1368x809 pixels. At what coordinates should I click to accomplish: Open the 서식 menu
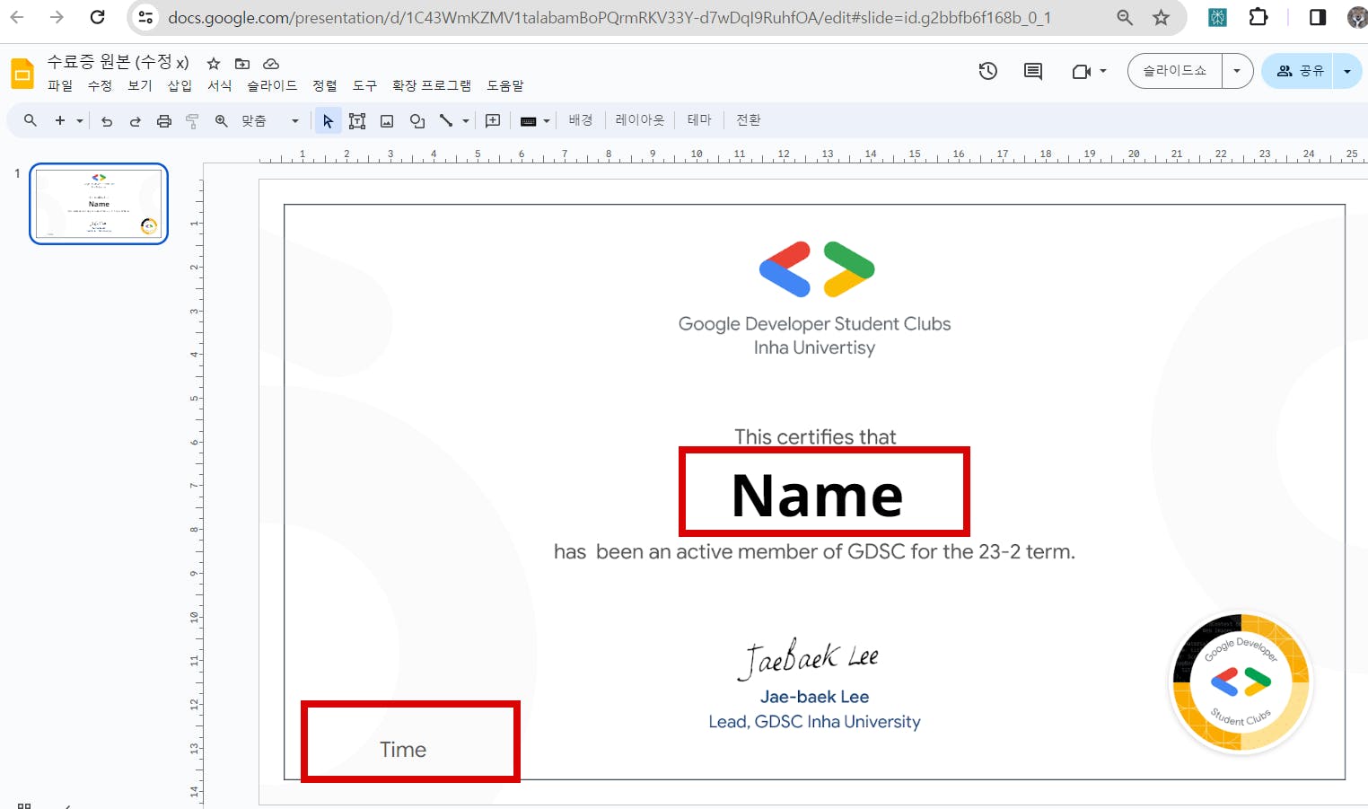click(220, 85)
